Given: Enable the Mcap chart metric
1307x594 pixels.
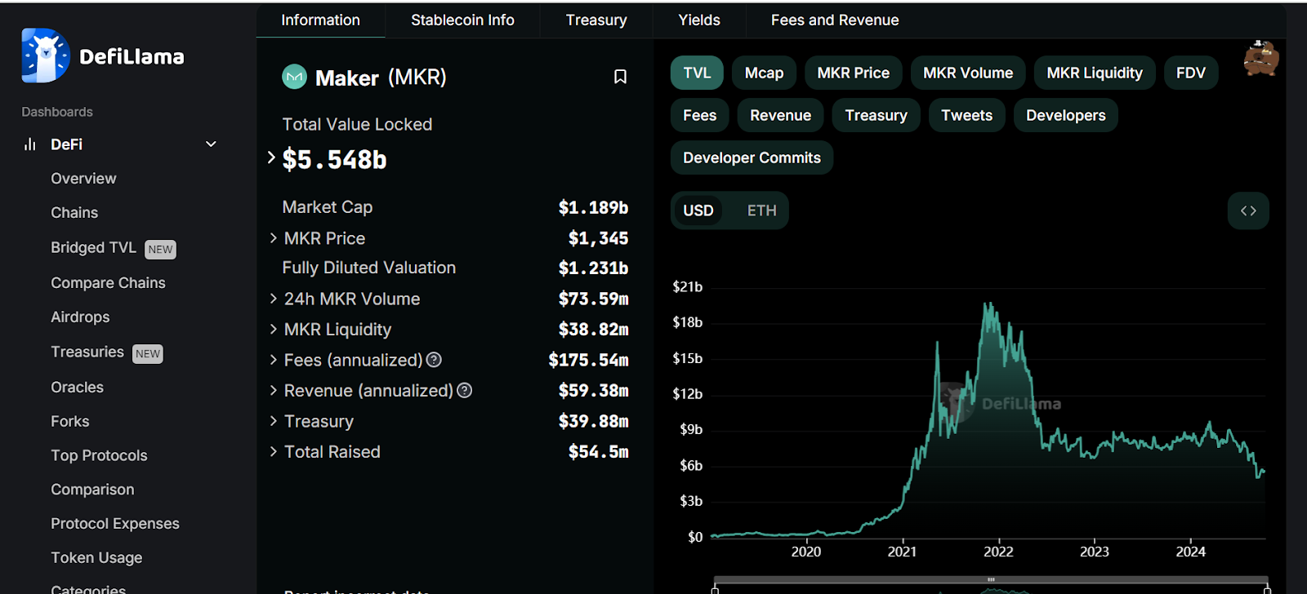Looking at the screenshot, I should tap(764, 73).
